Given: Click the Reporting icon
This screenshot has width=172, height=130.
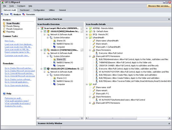Looking at the screenshot, I should click(4, 32).
